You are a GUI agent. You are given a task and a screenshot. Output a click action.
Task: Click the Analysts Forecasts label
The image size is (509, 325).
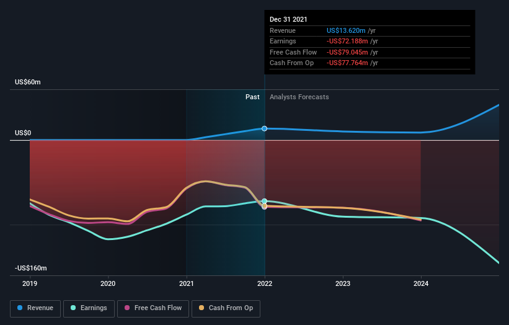[299, 97]
